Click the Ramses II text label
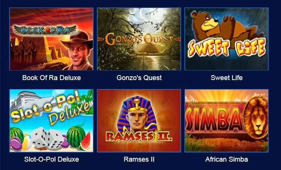Viewport: 281px width, 170px height. point(139,159)
